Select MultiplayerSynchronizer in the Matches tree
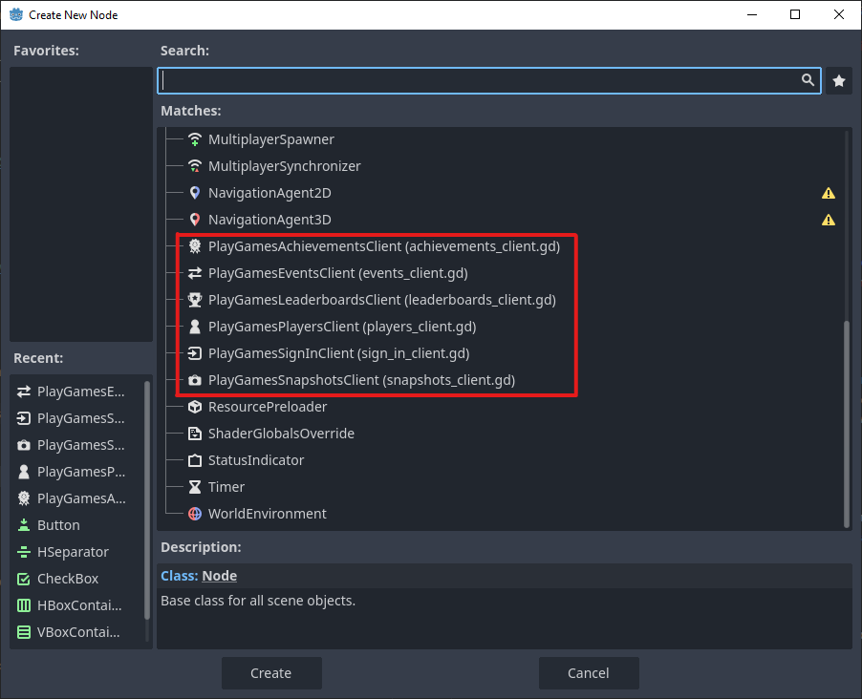Image resolution: width=862 pixels, height=699 pixels. coord(284,166)
